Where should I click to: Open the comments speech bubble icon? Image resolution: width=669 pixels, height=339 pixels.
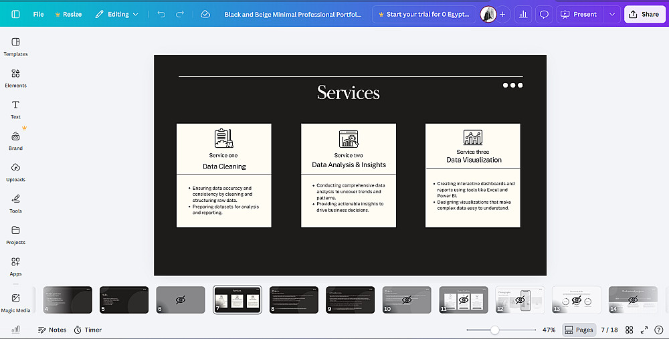544,14
